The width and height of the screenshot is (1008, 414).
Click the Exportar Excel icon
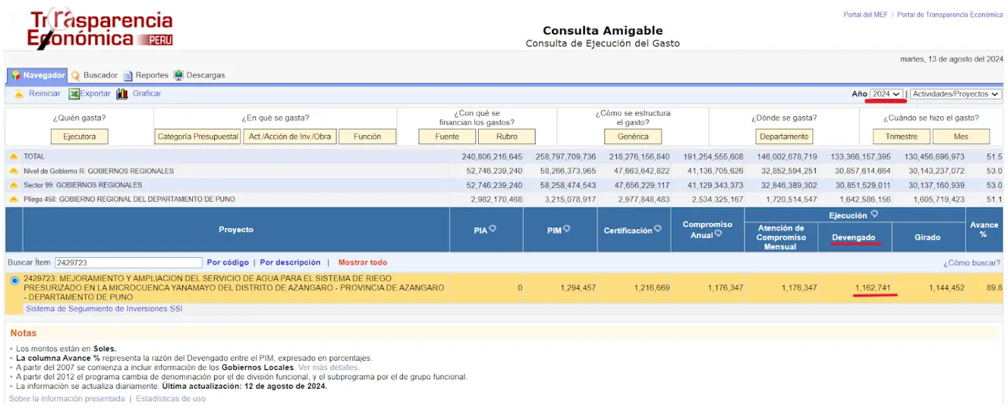(74, 94)
